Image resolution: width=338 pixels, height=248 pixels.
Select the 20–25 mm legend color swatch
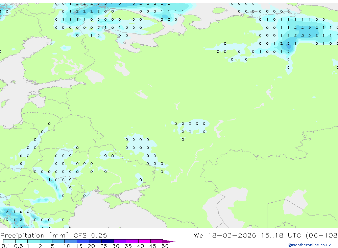point(95,241)
